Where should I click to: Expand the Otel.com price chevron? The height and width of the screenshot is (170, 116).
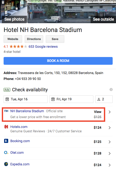tap(110, 153)
